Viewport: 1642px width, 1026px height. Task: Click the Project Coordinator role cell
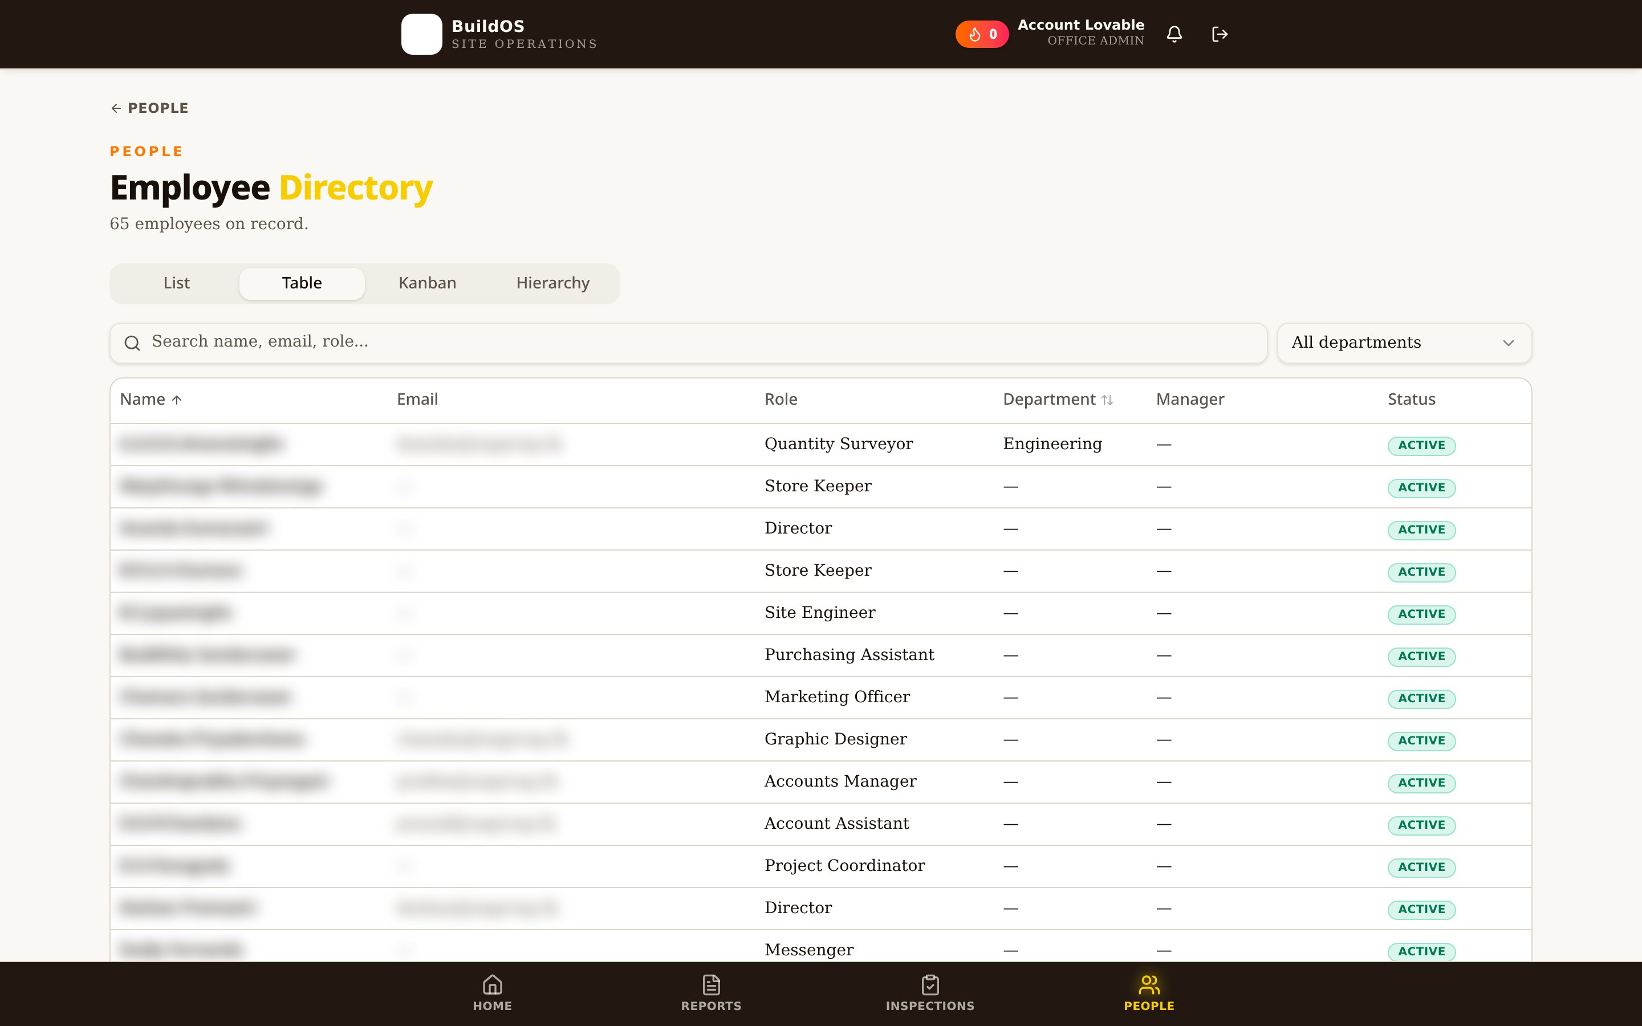click(845, 865)
